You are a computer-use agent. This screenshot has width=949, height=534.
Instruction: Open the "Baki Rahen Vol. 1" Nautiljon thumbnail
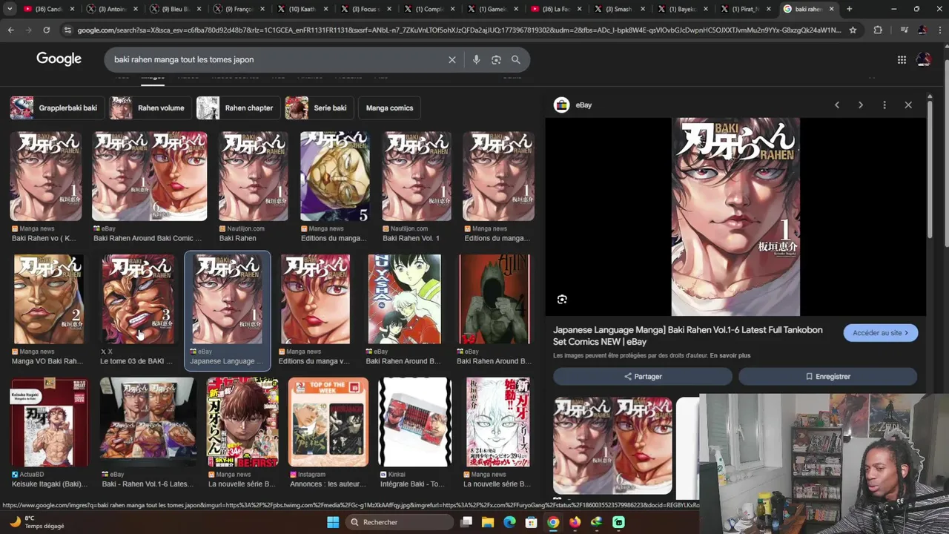416,177
